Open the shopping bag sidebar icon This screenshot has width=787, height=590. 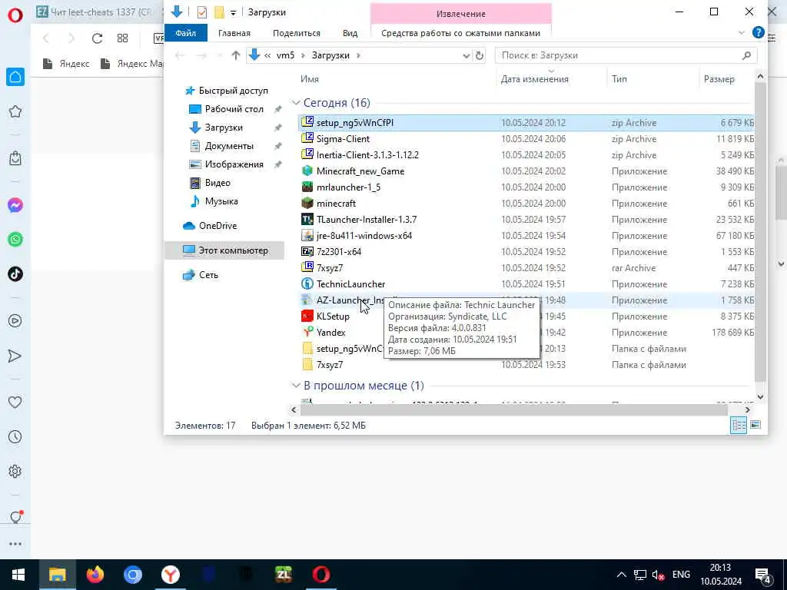tap(15, 158)
